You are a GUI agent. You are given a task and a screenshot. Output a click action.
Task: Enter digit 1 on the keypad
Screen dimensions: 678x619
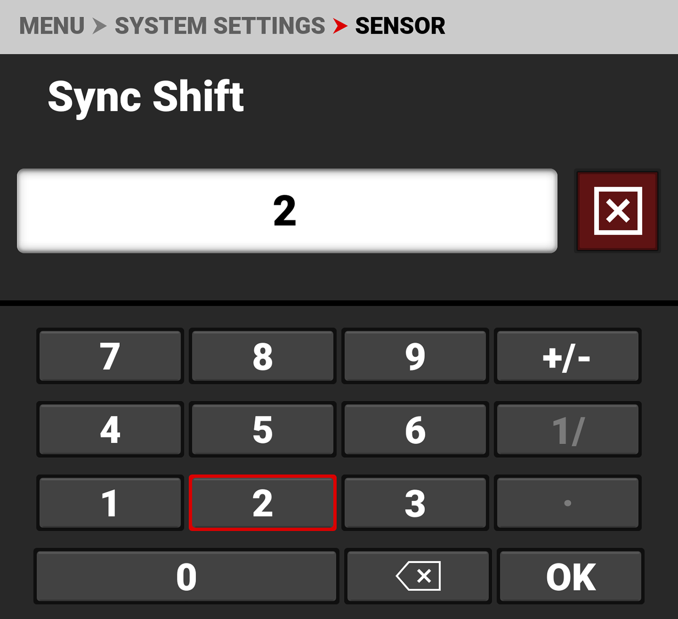click(110, 503)
